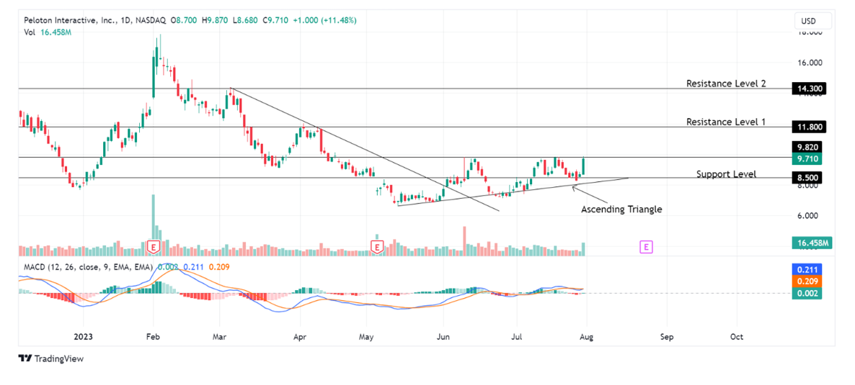Viewport: 855px width, 385px height.
Task: Click the H9.870 high value in the header
Action: 216,21
